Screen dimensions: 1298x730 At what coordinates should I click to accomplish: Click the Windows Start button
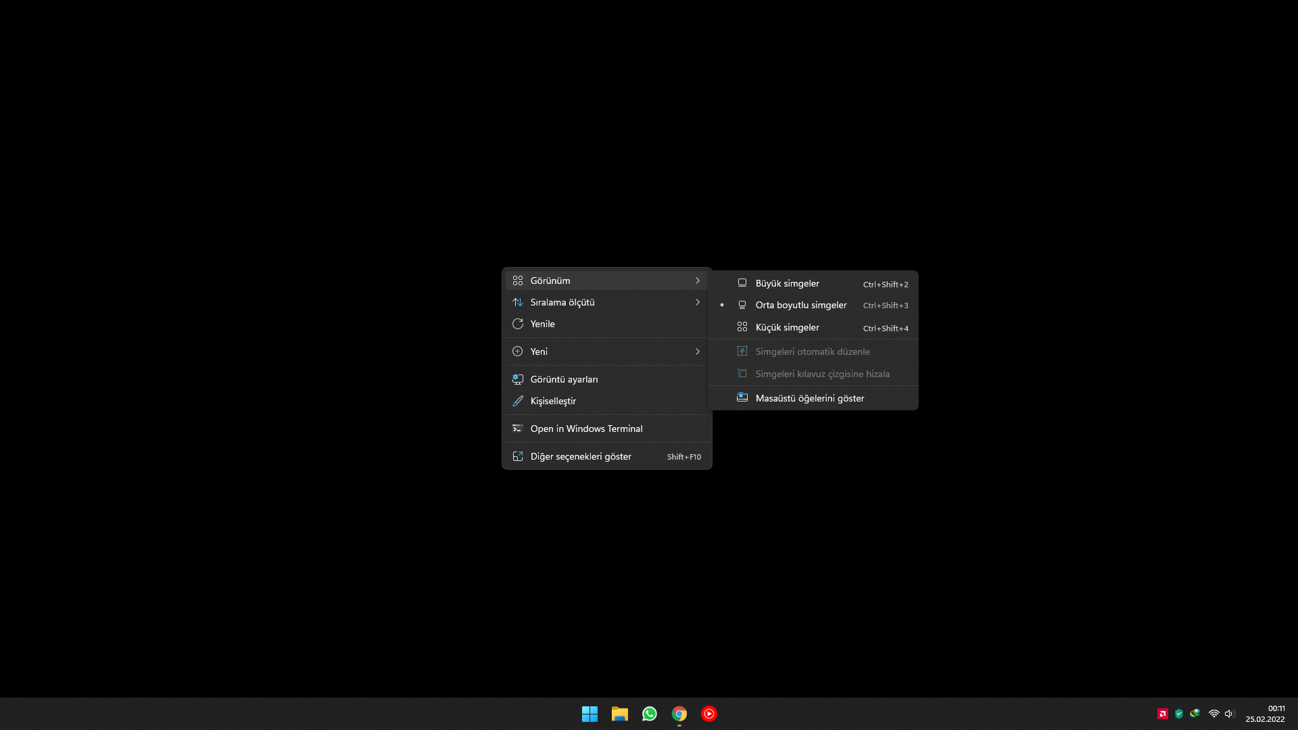pos(590,714)
